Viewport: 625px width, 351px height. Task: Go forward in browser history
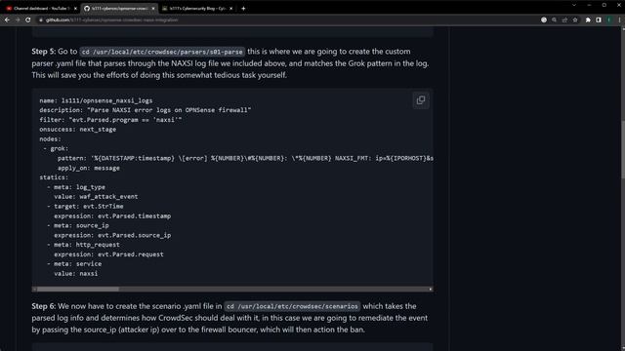click(18, 19)
